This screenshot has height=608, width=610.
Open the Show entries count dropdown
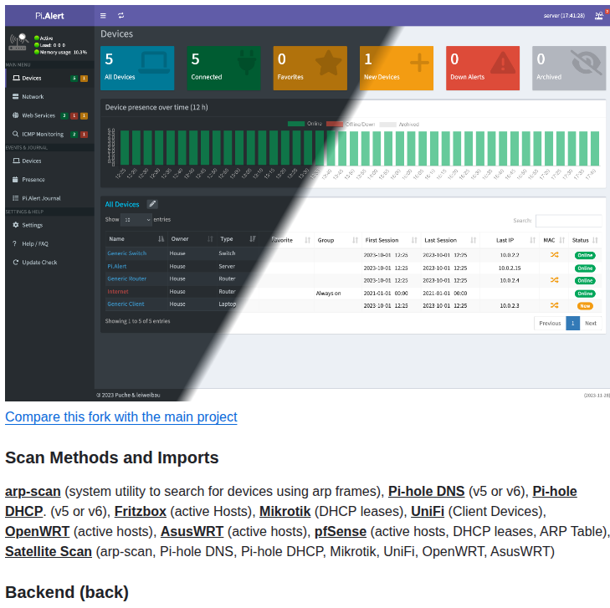[136, 220]
